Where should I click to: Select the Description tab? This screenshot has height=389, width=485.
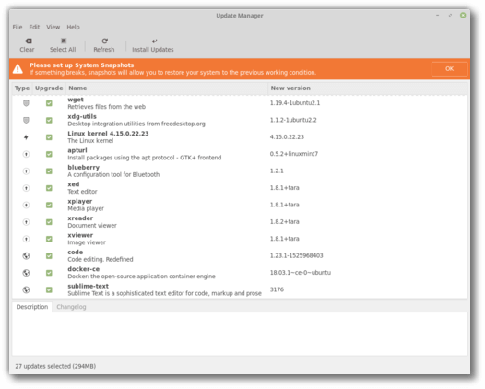tap(32, 307)
